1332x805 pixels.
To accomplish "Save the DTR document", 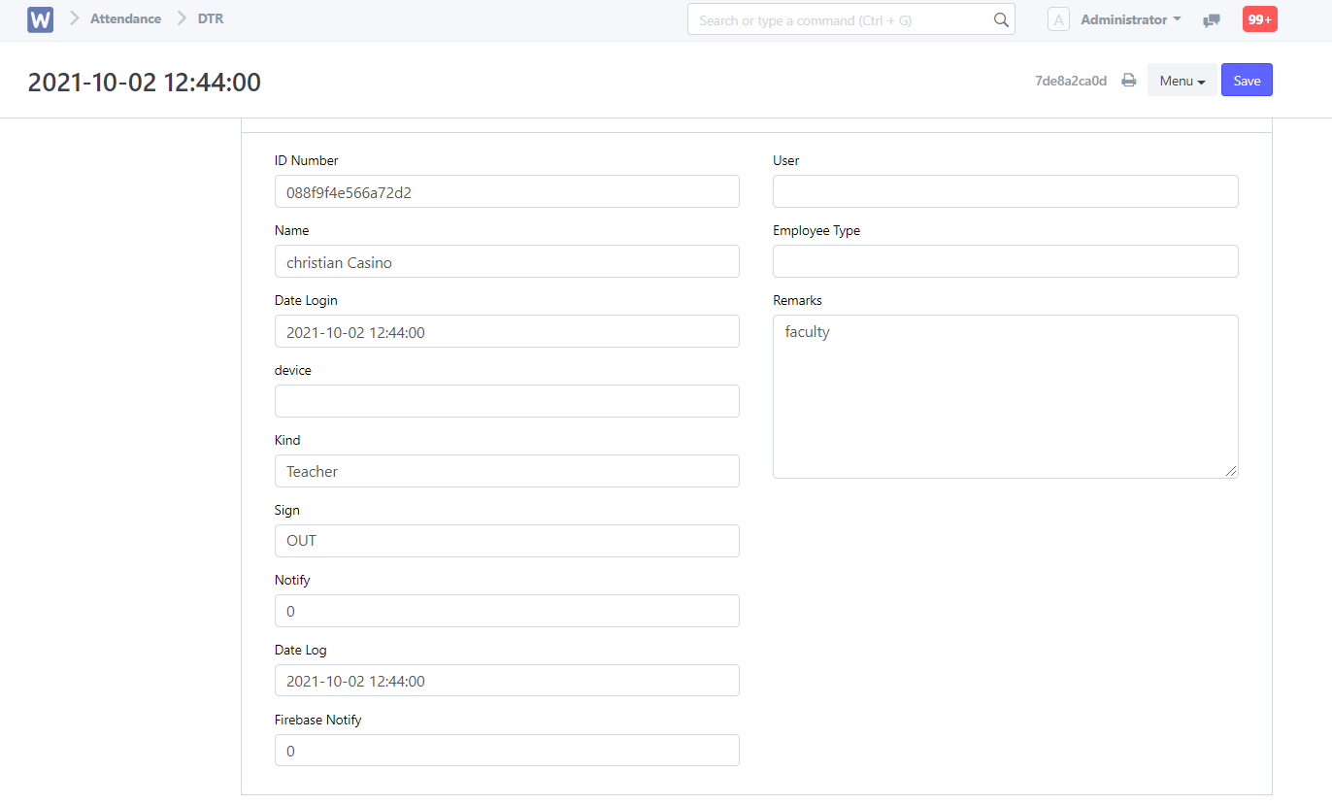I will pyautogui.click(x=1247, y=81).
